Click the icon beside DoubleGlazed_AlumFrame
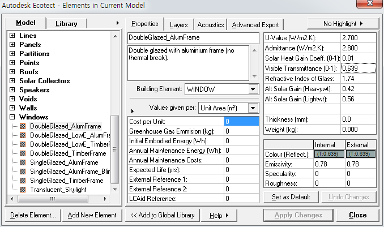Image resolution: width=384 pixels, height=227 pixels. coord(23,126)
